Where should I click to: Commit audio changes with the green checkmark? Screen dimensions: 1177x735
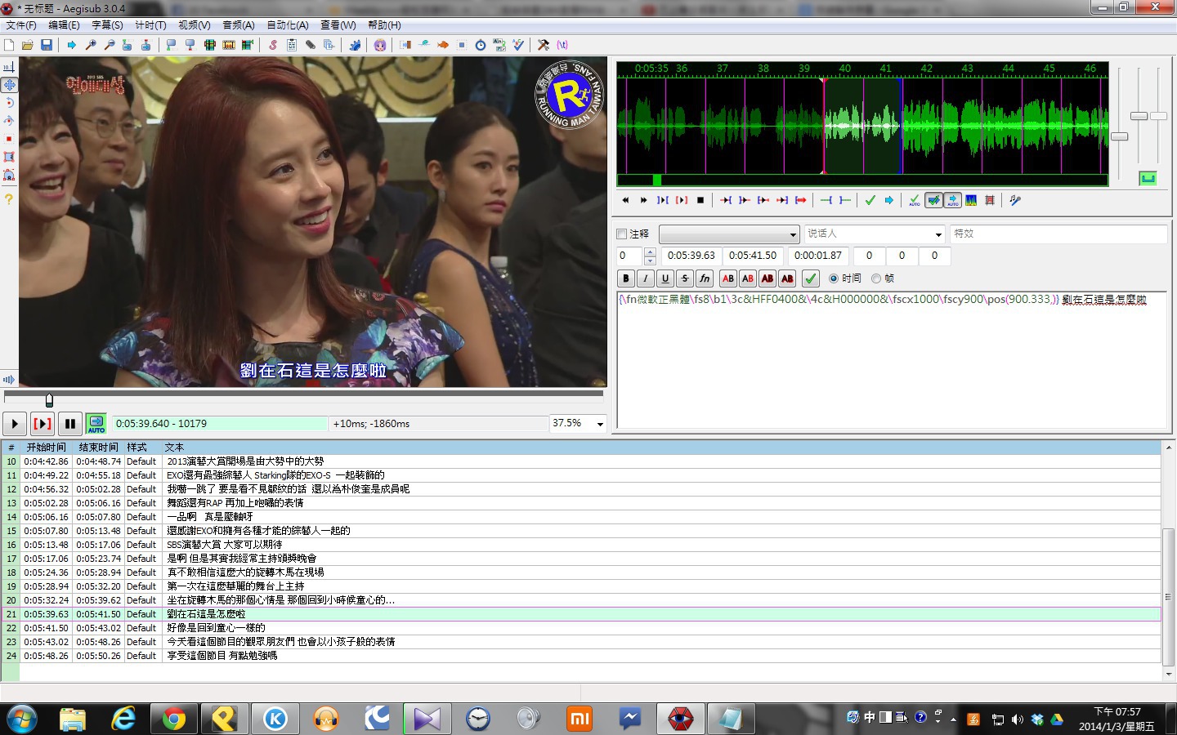tap(870, 200)
